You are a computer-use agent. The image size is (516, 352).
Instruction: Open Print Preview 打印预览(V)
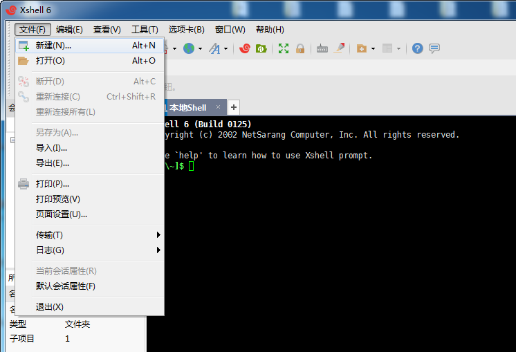coord(89,199)
